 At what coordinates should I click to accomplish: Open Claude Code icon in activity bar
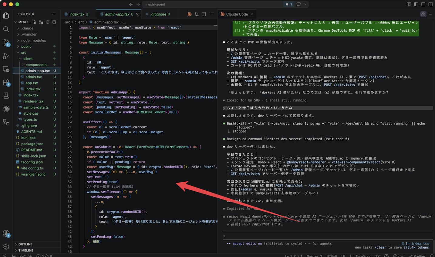6,109
